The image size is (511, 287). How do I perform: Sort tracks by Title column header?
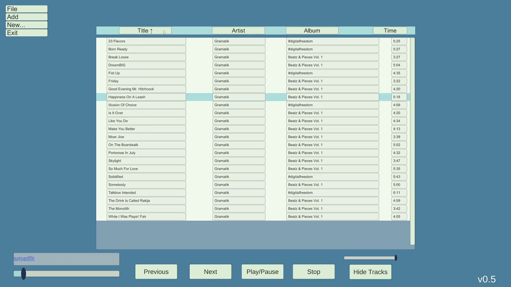tap(145, 31)
